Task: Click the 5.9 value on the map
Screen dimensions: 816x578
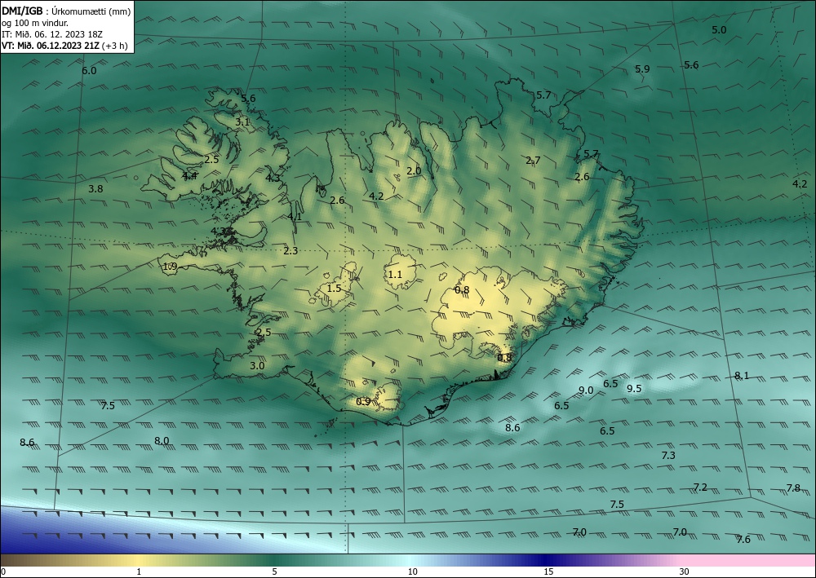Action: point(642,68)
